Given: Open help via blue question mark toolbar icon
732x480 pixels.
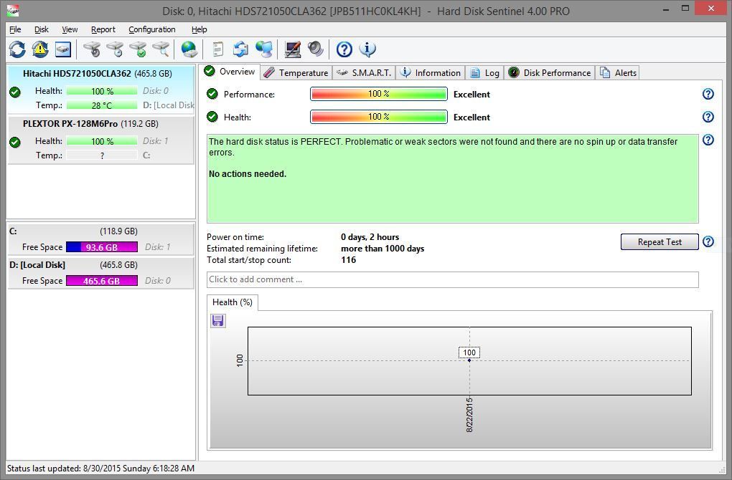Looking at the screenshot, I should (344, 49).
